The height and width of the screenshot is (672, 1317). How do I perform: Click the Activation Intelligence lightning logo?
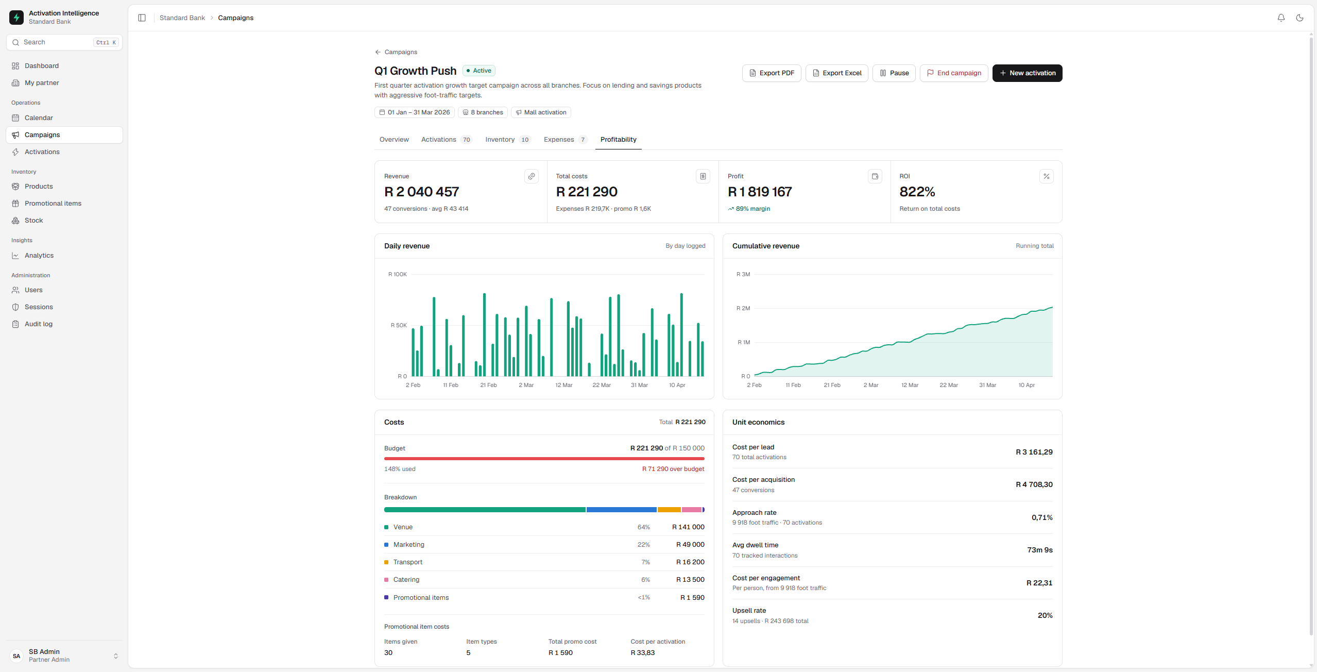(16, 18)
